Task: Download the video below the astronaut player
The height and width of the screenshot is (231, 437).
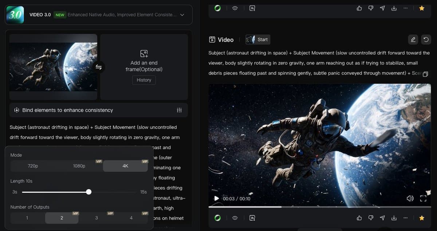Action: click(x=394, y=218)
